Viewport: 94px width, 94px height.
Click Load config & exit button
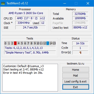[x=76, y=81]
